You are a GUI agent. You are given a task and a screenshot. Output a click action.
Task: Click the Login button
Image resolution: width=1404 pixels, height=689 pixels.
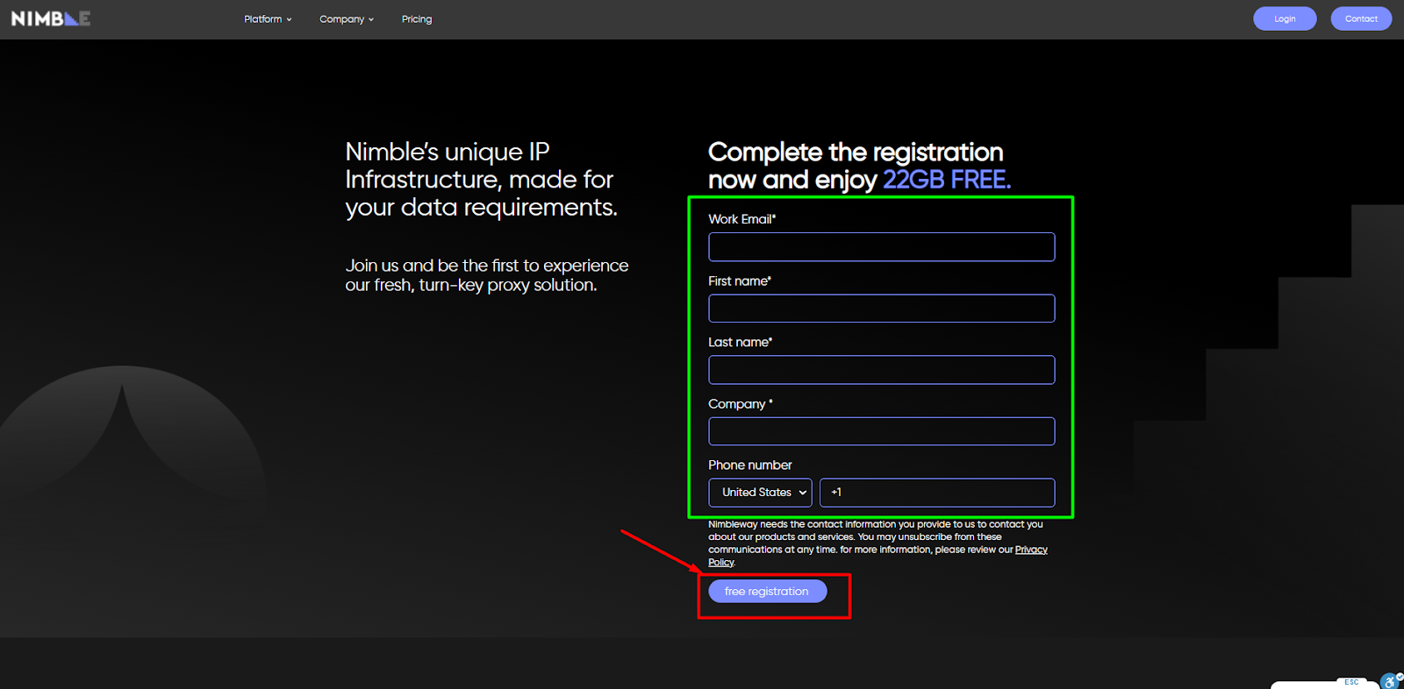(x=1284, y=18)
